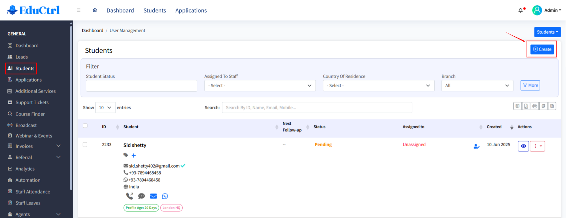Open Applications in the top navigation
The height and width of the screenshot is (218, 566).
[x=191, y=10]
